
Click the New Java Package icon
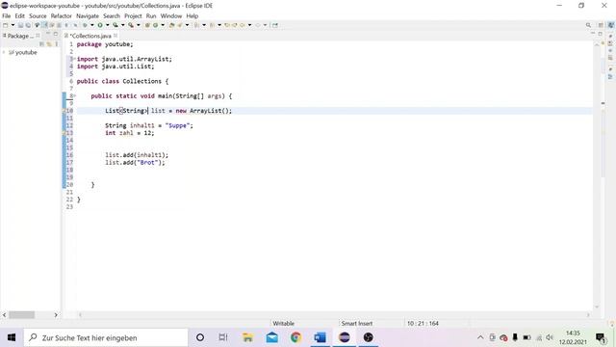click(x=147, y=25)
